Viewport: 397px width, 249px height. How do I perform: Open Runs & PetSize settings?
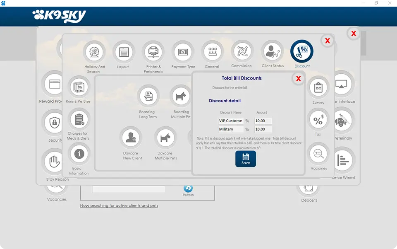79,87
